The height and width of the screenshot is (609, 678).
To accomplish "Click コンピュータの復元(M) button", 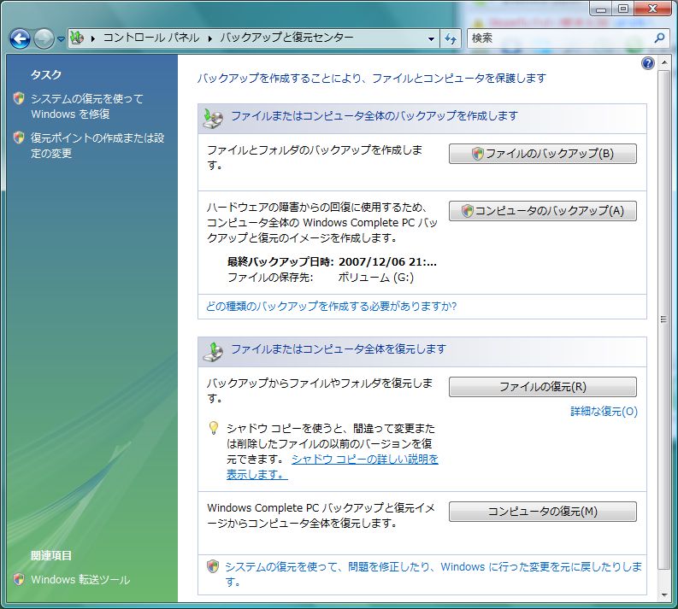I will tap(543, 512).
